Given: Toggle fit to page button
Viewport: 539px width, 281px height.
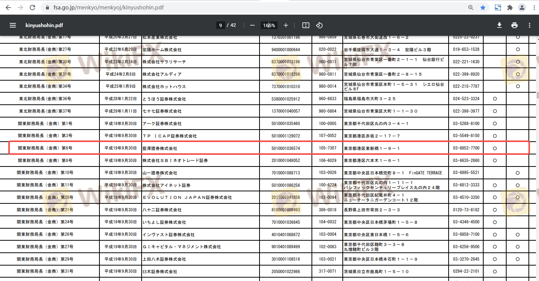Looking at the screenshot, I should 306,25.
